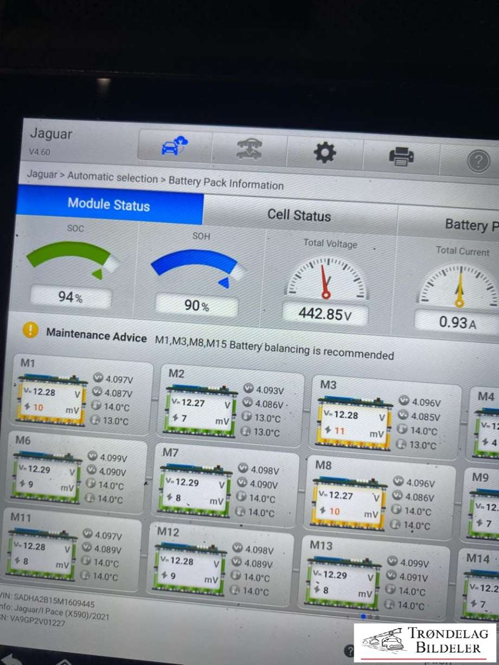499x665 pixels.
Task: Tap M7 min voltage icon beside 4.090V
Action: [x=242, y=483]
